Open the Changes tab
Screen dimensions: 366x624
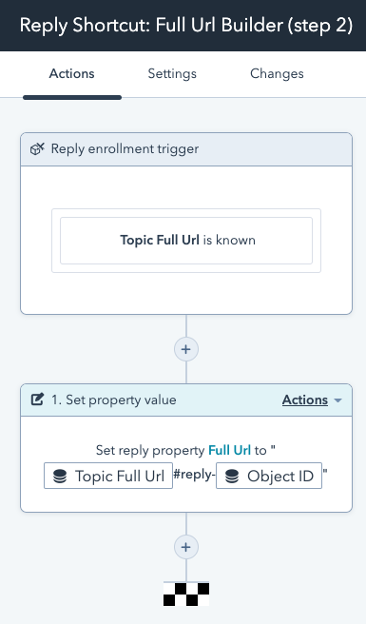coord(277,74)
